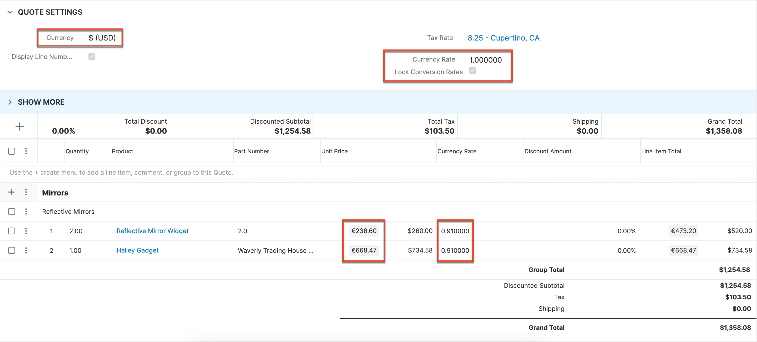The height and width of the screenshot is (342, 757).
Task: Click the plus icon for Mirrors group
Action: point(11,192)
